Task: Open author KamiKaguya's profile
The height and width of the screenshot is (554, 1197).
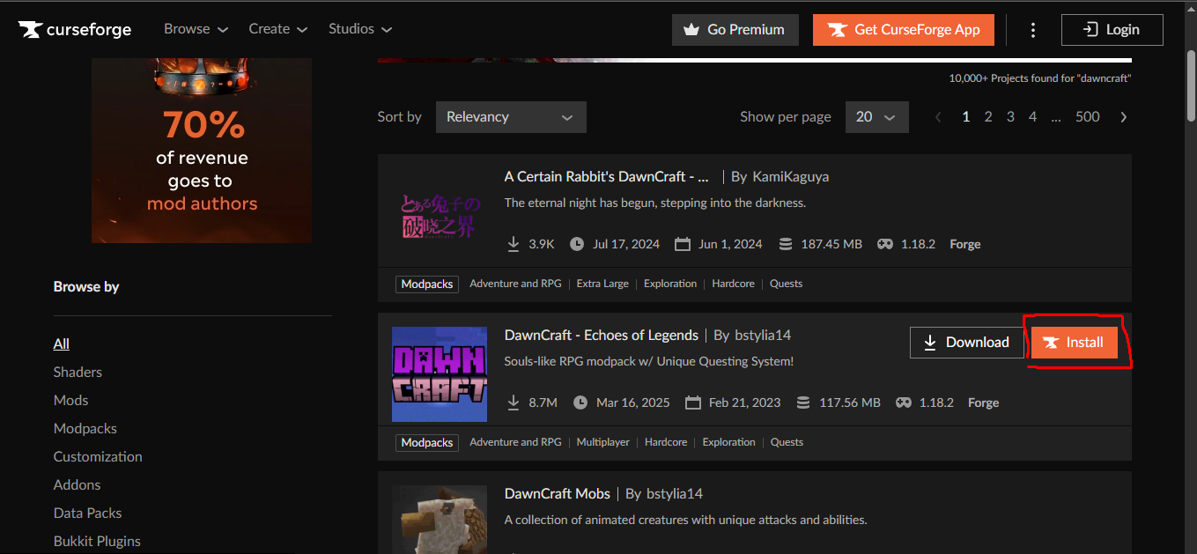Action: (x=790, y=176)
